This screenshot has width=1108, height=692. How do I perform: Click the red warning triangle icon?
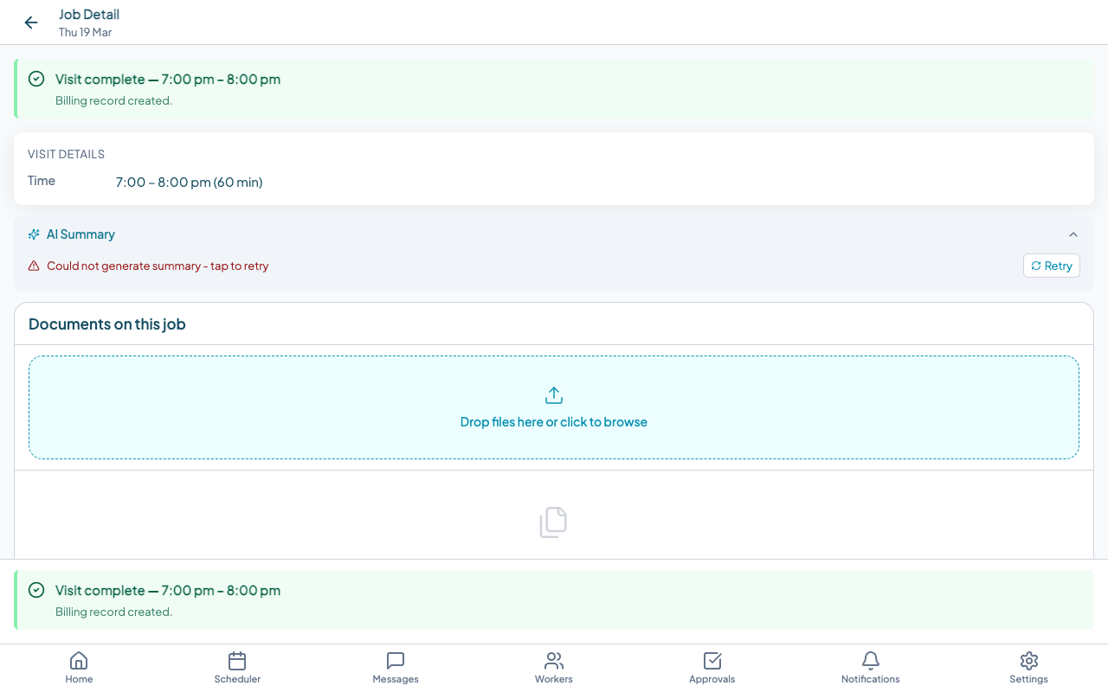(34, 266)
